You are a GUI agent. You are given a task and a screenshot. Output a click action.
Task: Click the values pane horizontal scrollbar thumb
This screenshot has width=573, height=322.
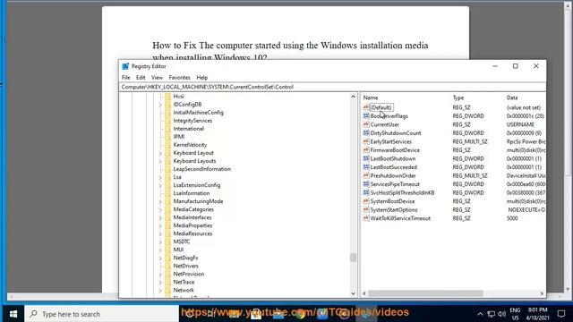(425, 293)
